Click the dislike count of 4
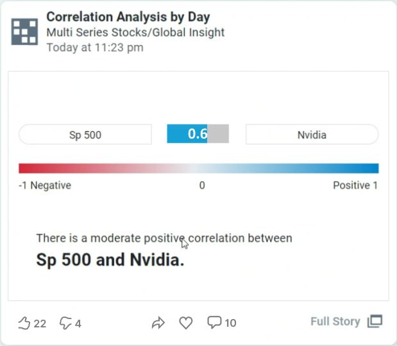The height and width of the screenshot is (346, 397). click(x=78, y=324)
